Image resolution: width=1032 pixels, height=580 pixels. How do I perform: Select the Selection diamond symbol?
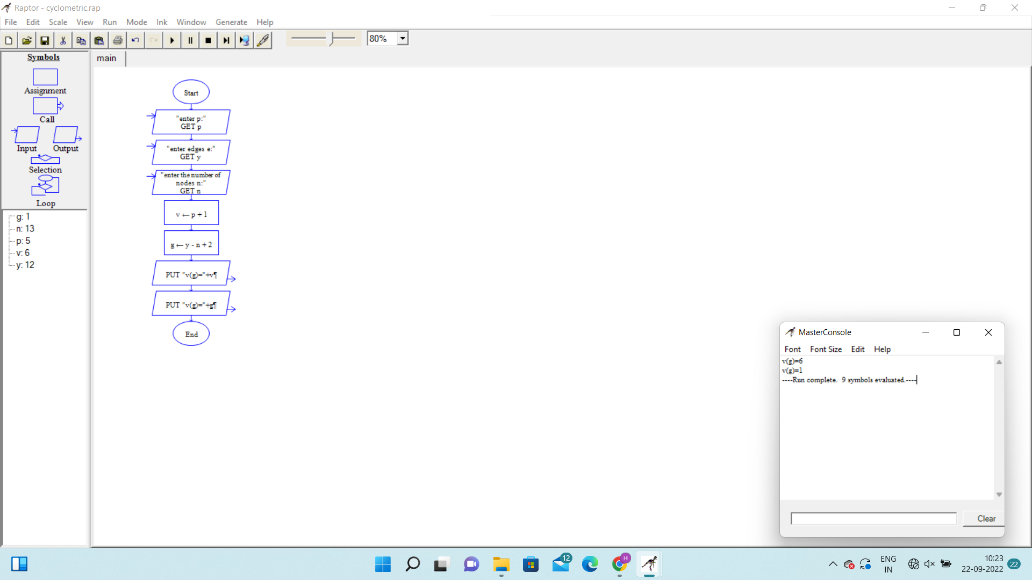pos(45,160)
